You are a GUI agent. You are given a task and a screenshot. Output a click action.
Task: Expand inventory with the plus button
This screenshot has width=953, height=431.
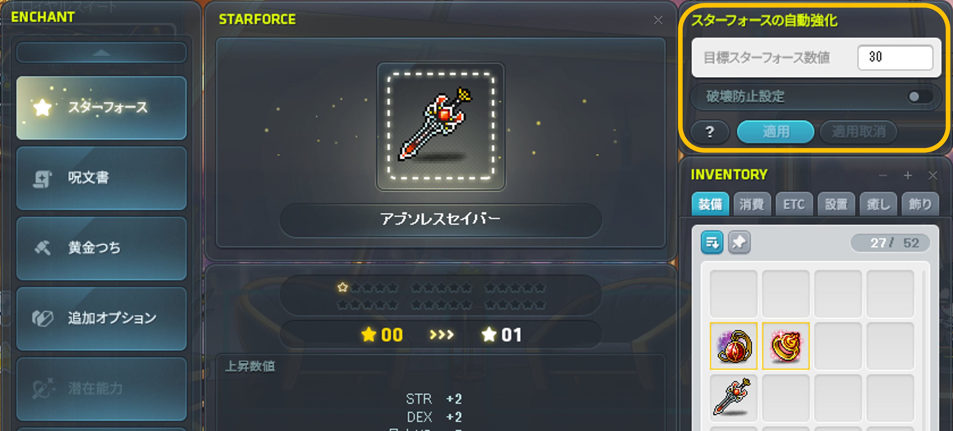pos(907,175)
